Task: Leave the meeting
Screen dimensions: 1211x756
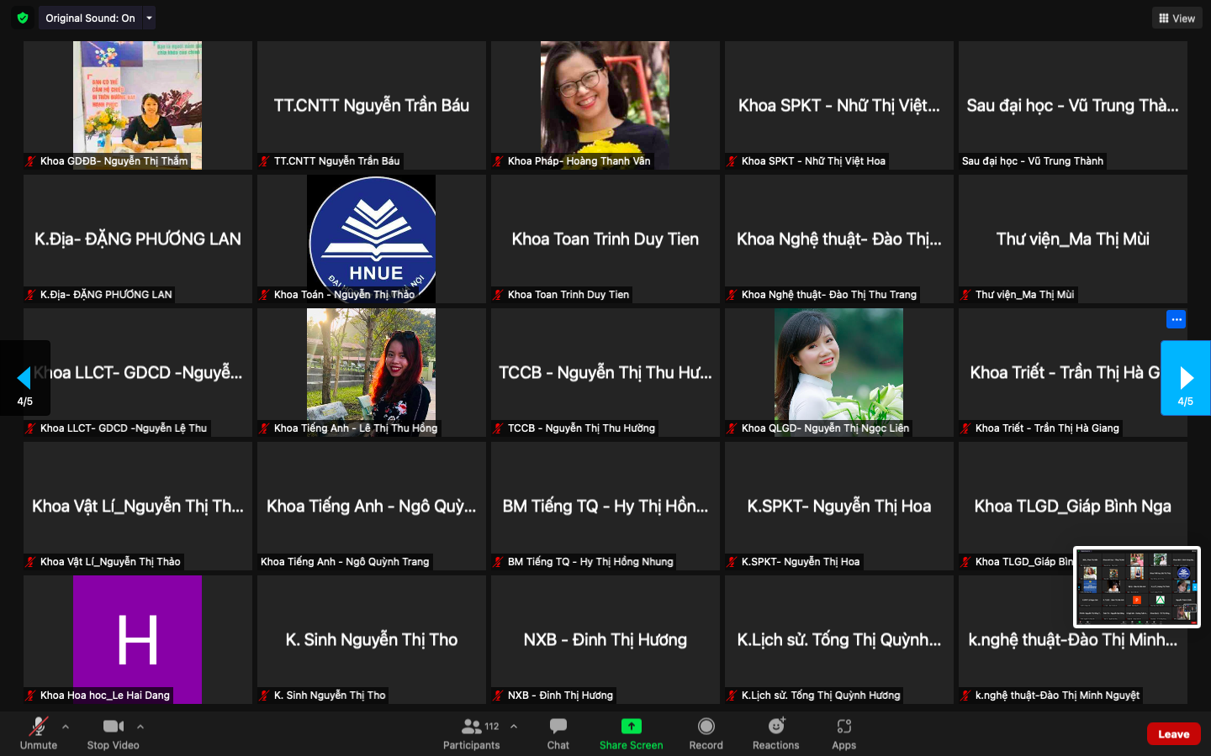Action: pyautogui.click(x=1173, y=733)
